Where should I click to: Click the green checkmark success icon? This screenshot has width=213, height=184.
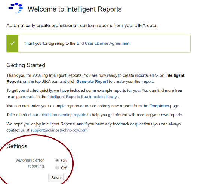tap(12, 43)
